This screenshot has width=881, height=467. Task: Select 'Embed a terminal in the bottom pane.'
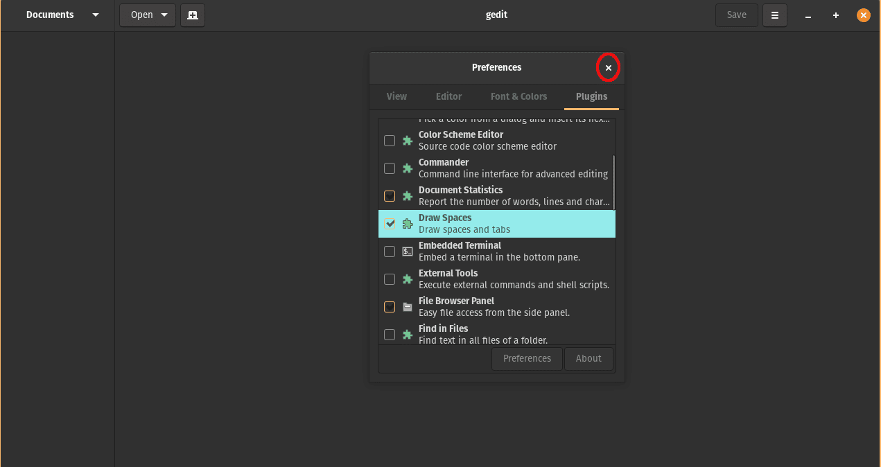click(x=499, y=257)
